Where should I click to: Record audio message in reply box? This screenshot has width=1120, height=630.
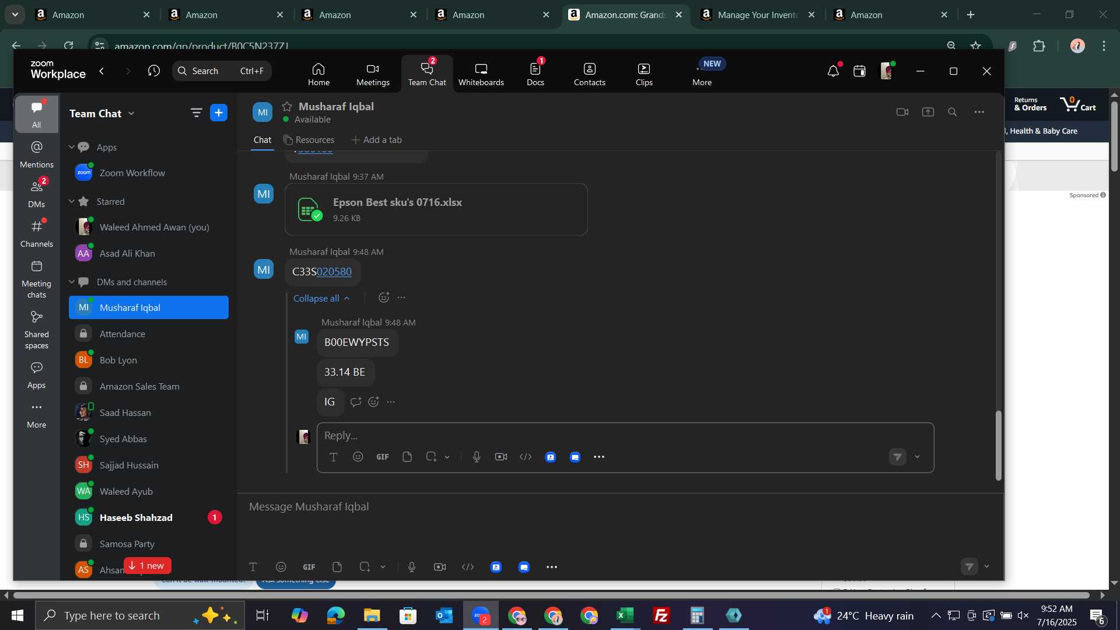477,457
